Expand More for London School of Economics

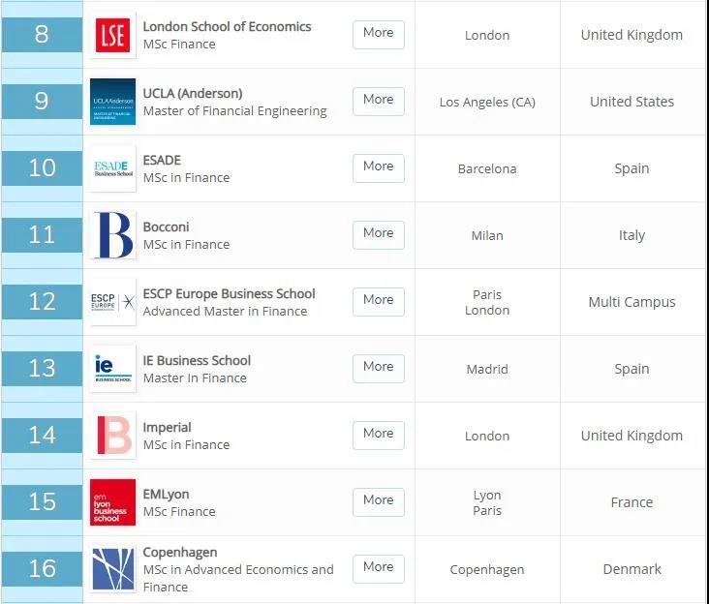coord(379,35)
